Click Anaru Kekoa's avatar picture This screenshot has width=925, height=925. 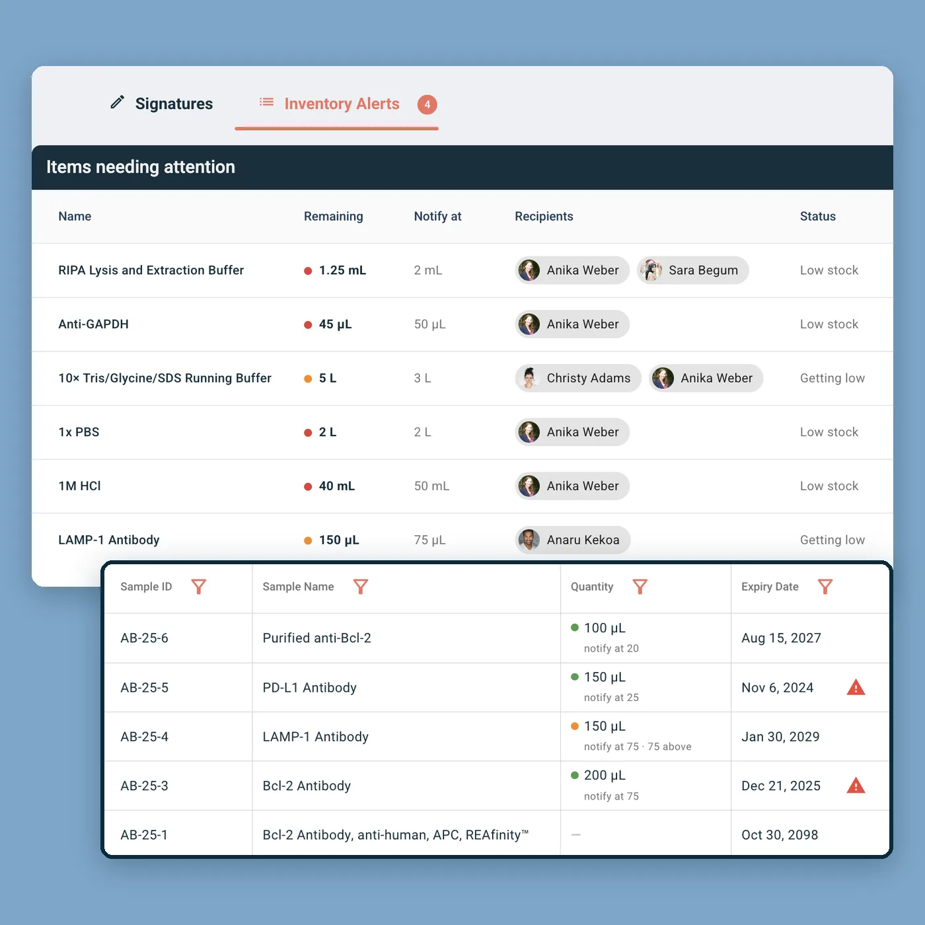tap(529, 540)
